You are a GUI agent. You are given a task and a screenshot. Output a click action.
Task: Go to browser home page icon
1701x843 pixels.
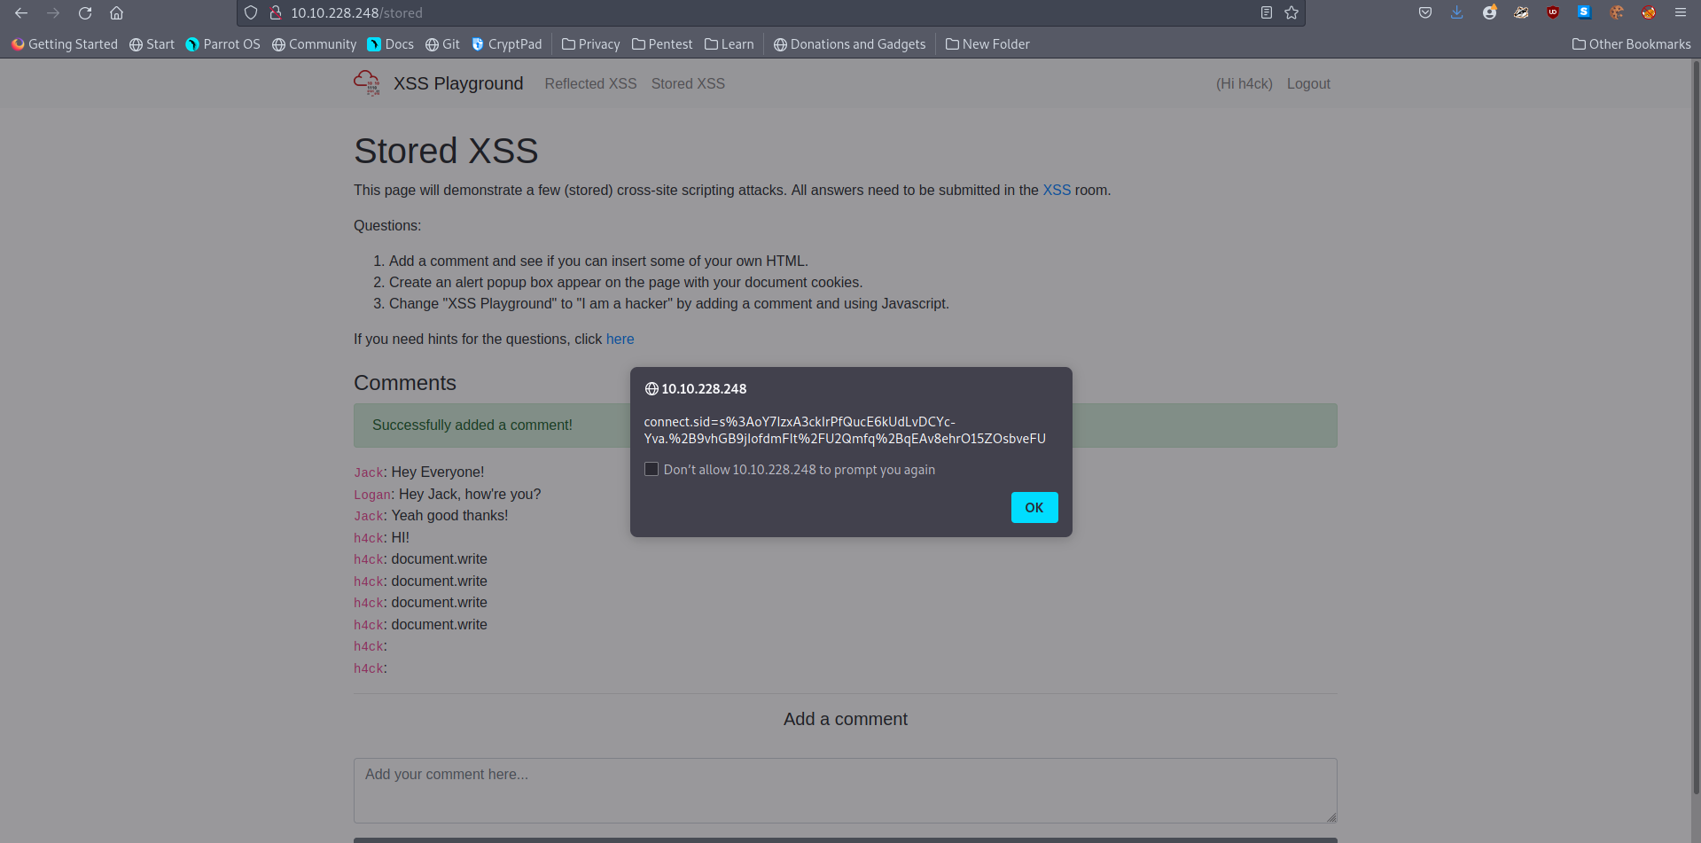(116, 13)
